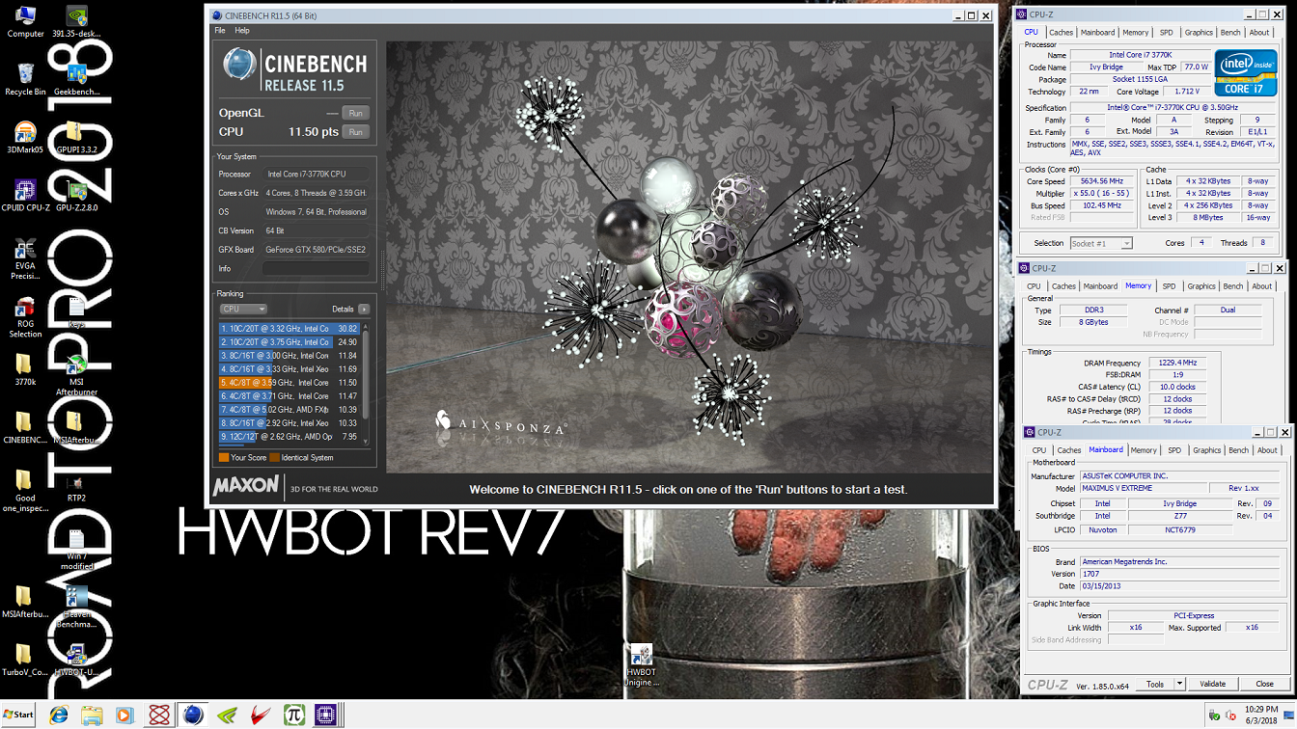1297x729 pixels.
Task: Open Caches tab in bottom CPU-Z window
Action: pyautogui.click(x=1069, y=450)
